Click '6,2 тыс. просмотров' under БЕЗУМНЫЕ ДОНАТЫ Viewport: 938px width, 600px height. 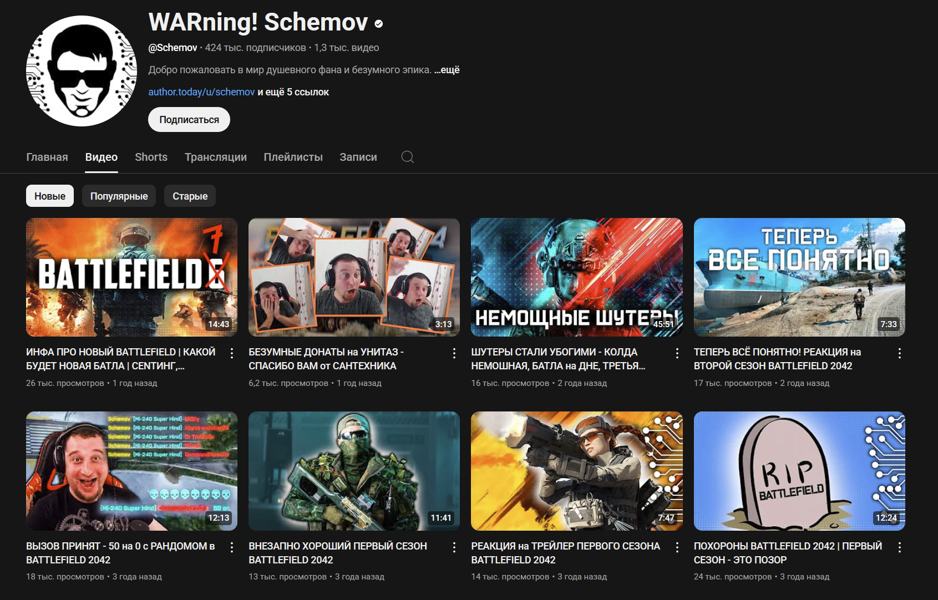pos(288,383)
